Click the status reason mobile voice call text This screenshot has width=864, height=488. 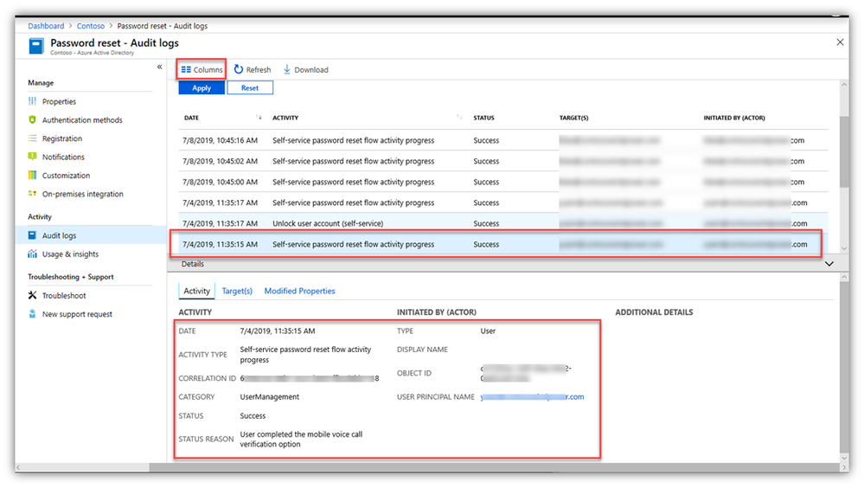point(301,439)
